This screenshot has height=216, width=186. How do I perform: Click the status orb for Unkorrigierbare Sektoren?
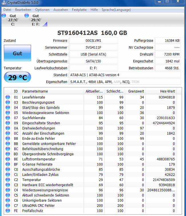[x=8, y=200]
